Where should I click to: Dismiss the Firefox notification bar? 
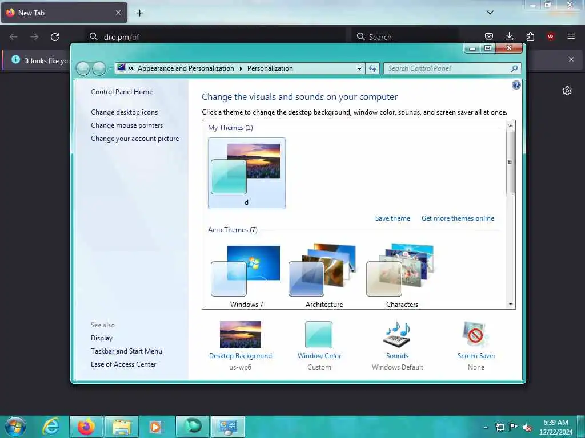point(571,59)
